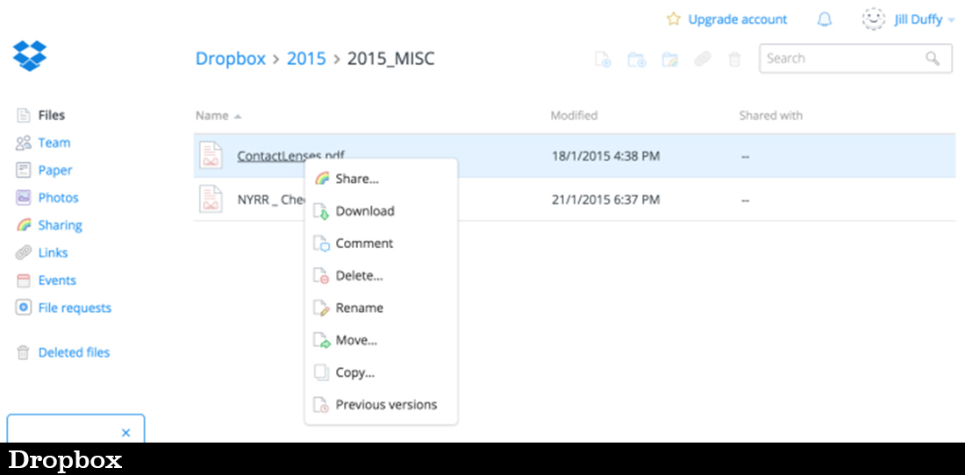965x475 pixels.
Task: Close the bottom-left notification box
Action: click(126, 433)
